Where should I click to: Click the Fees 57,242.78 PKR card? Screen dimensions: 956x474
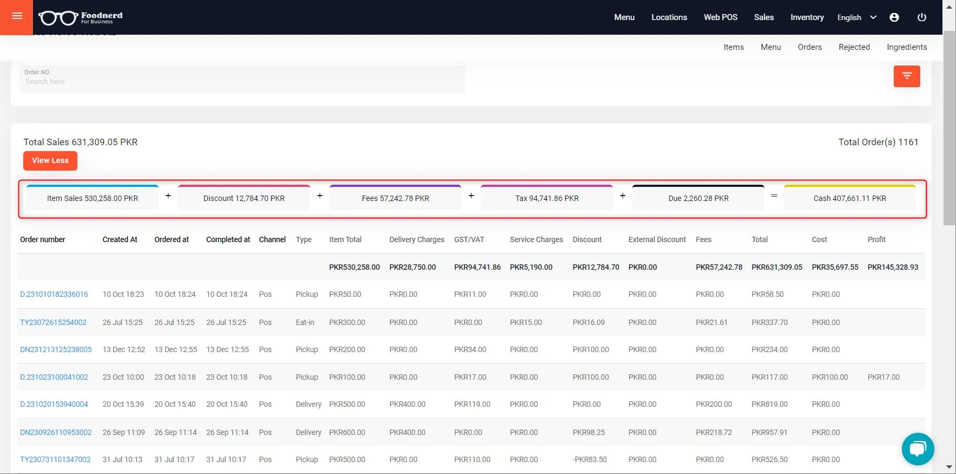(396, 198)
